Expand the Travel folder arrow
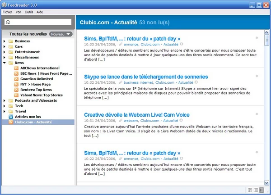The image size is (271, 195). click(x=5, y=111)
